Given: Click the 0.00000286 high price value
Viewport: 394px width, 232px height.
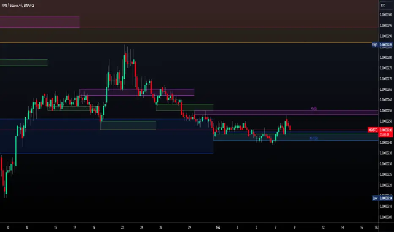Looking at the screenshot, I should tap(386, 45).
